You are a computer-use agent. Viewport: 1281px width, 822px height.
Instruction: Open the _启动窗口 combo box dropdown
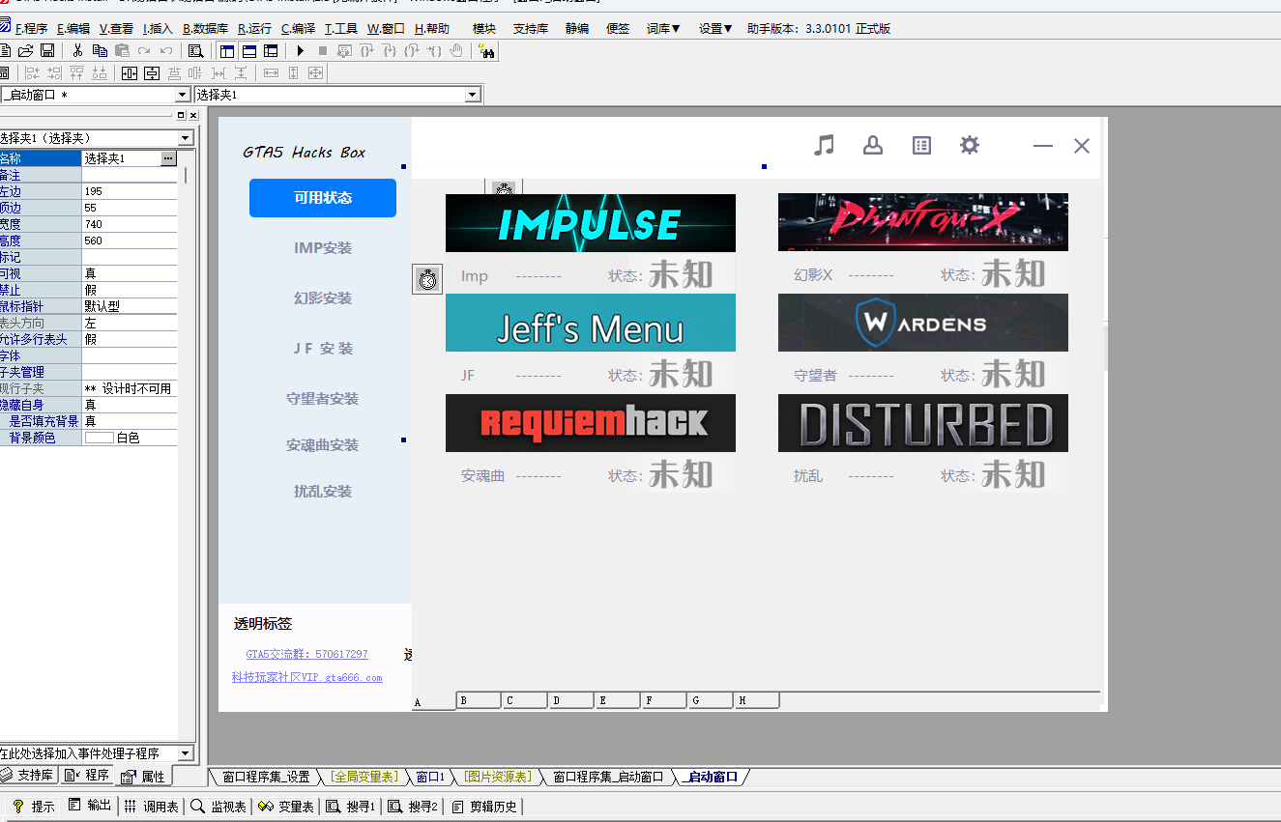pyautogui.click(x=183, y=95)
